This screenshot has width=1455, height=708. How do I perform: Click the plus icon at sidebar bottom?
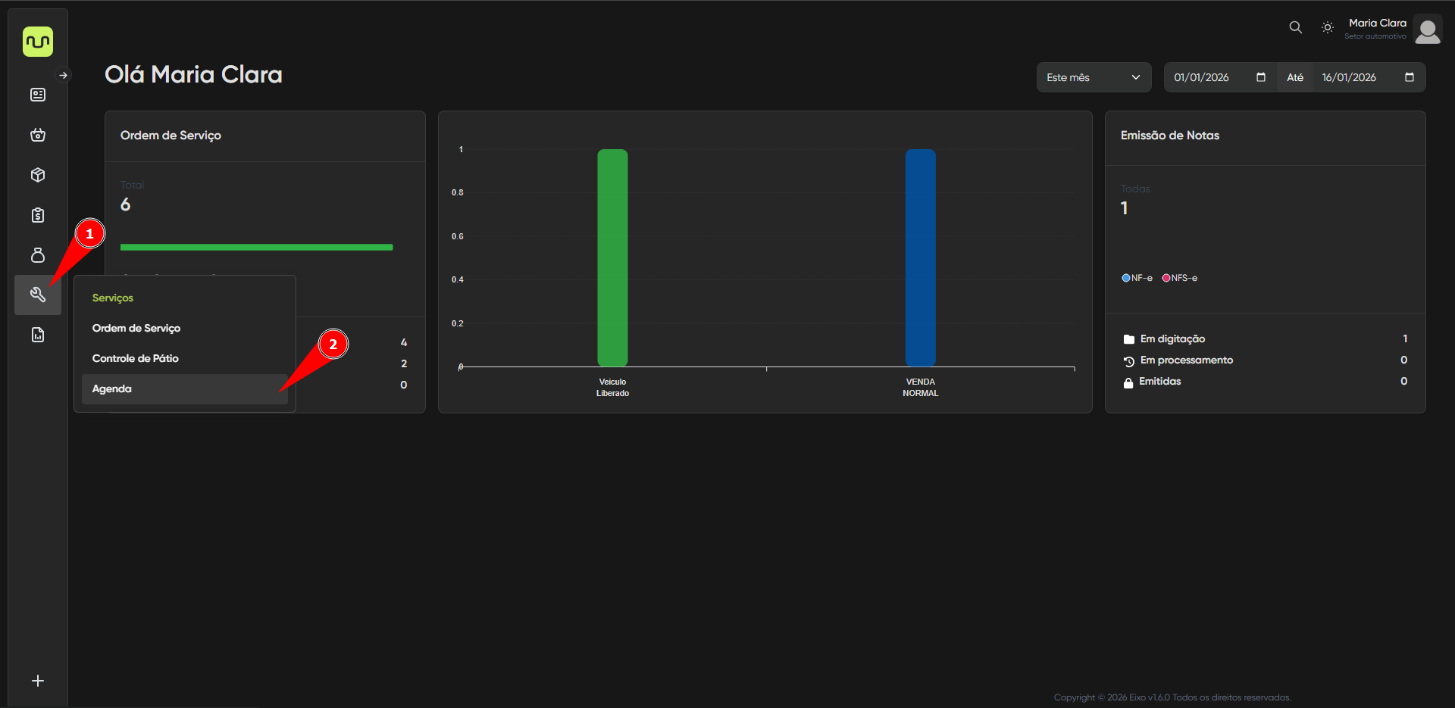tap(38, 681)
